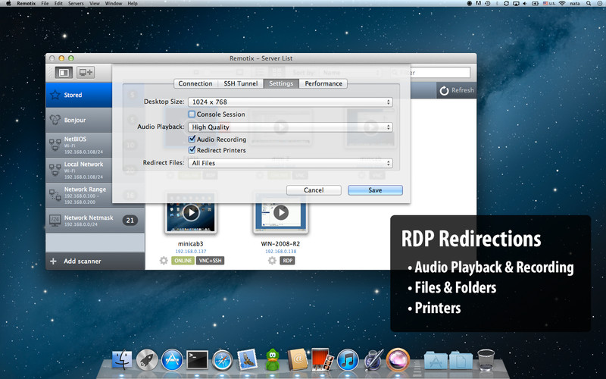Image resolution: width=606 pixels, height=379 pixels.
Task: Click the Wi-Fi icon in menu bar
Action: click(x=562, y=3)
